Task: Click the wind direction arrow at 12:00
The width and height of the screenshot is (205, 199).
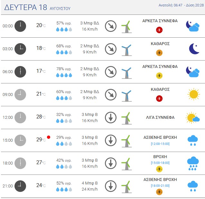Action: 111,118
